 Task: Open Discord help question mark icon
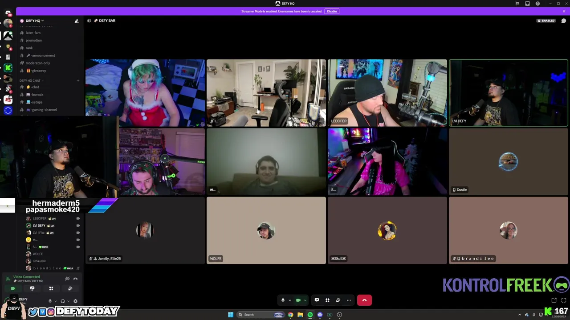[x=537, y=4]
